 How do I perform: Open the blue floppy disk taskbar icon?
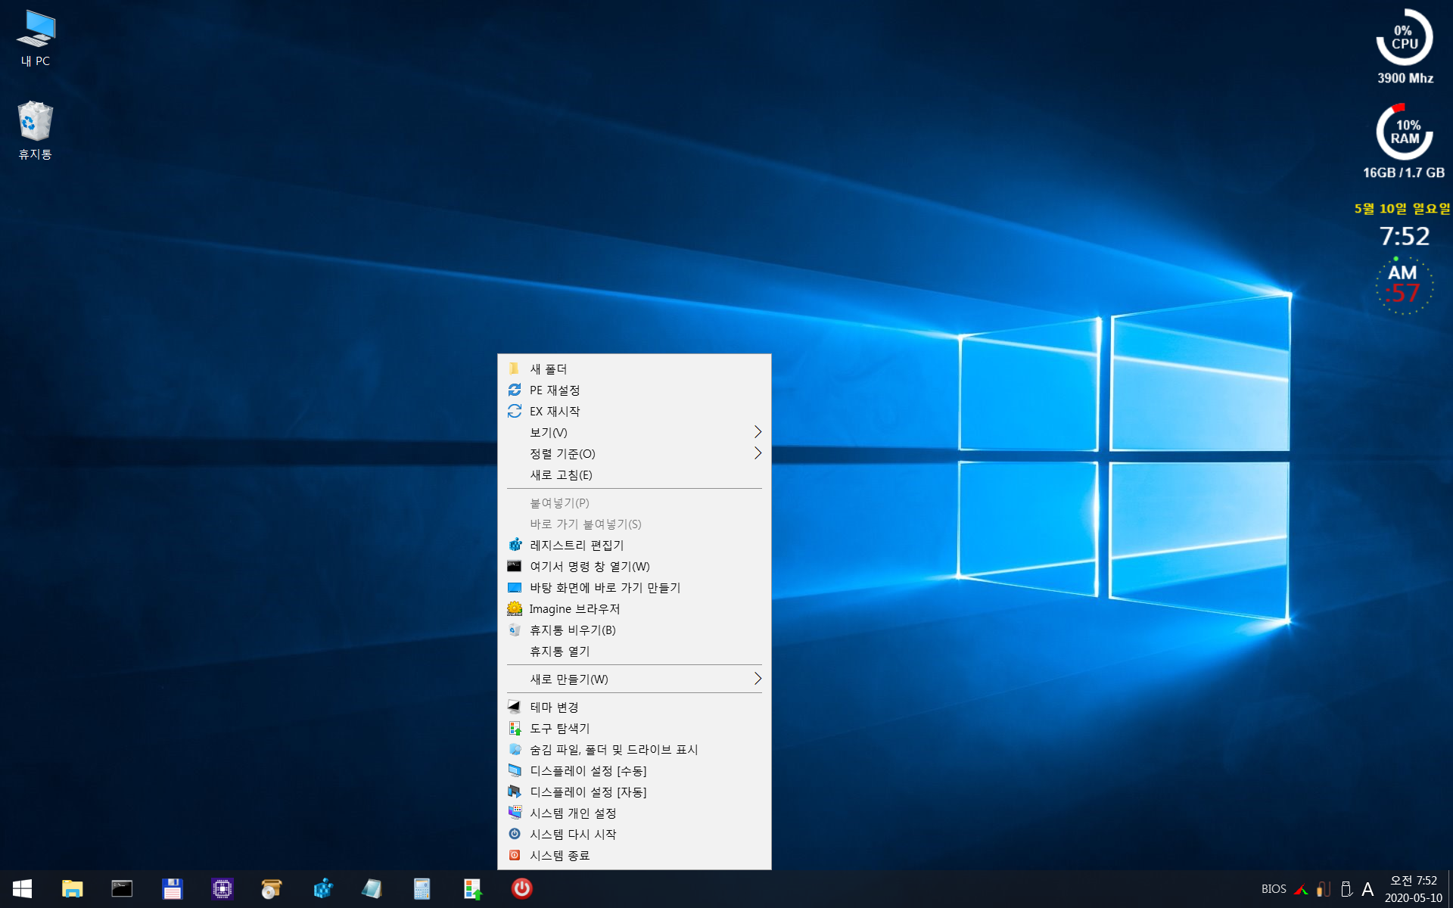click(173, 888)
